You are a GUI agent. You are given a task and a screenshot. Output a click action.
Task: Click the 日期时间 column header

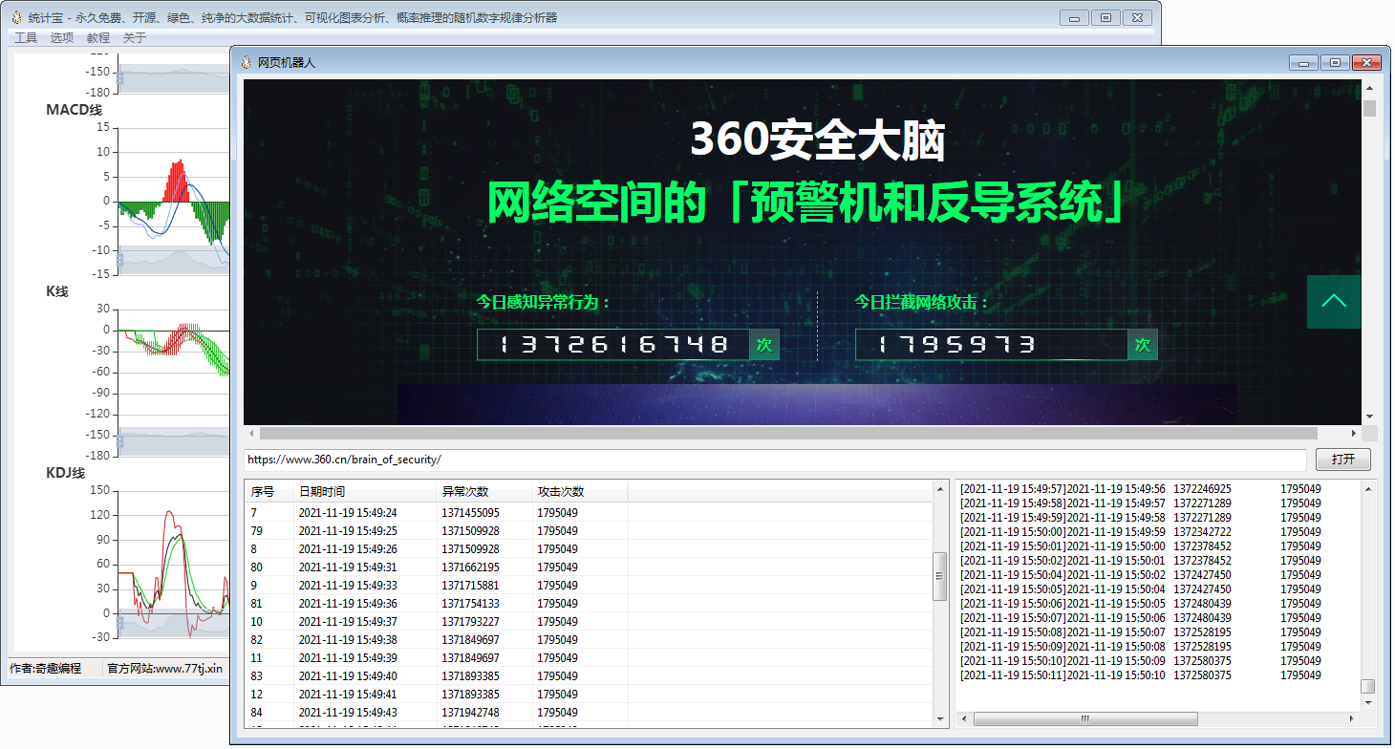364,492
